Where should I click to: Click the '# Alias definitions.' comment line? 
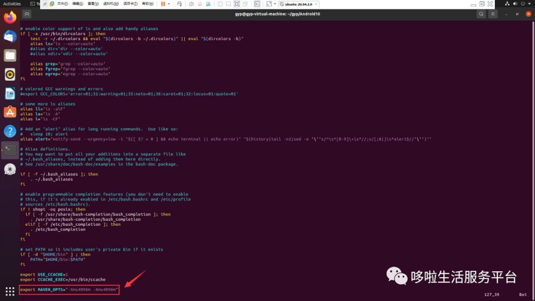click(x=45, y=149)
